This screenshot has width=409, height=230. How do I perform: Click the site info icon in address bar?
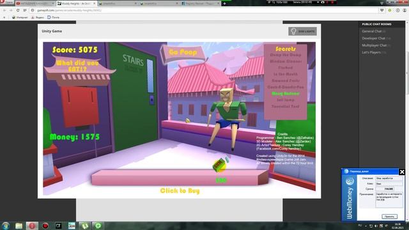click(x=33, y=10)
